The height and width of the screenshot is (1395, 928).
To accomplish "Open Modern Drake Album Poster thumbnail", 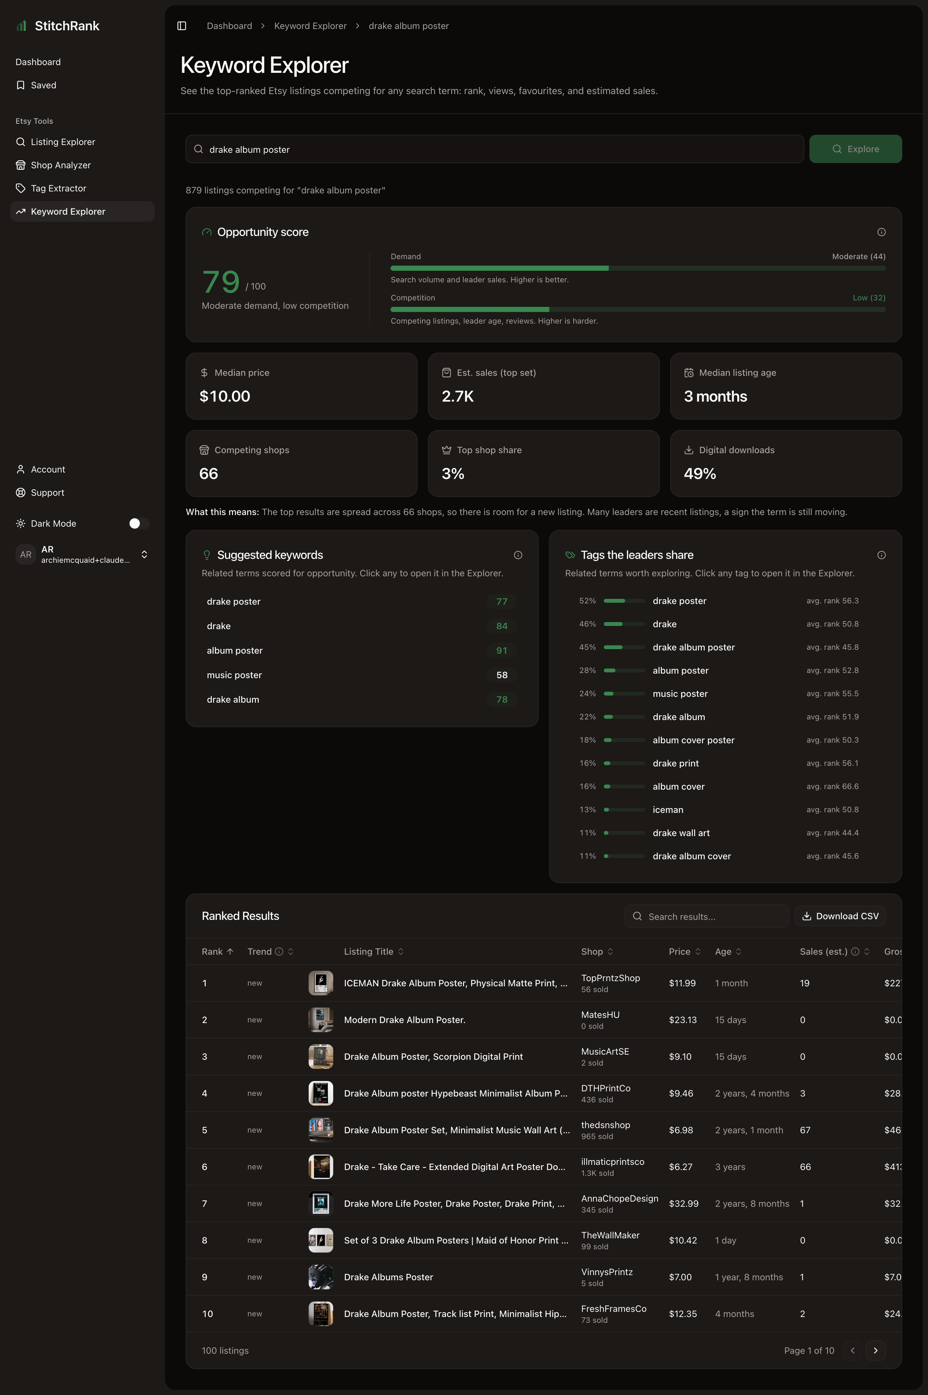I will pyautogui.click(x=321, y=1020).
